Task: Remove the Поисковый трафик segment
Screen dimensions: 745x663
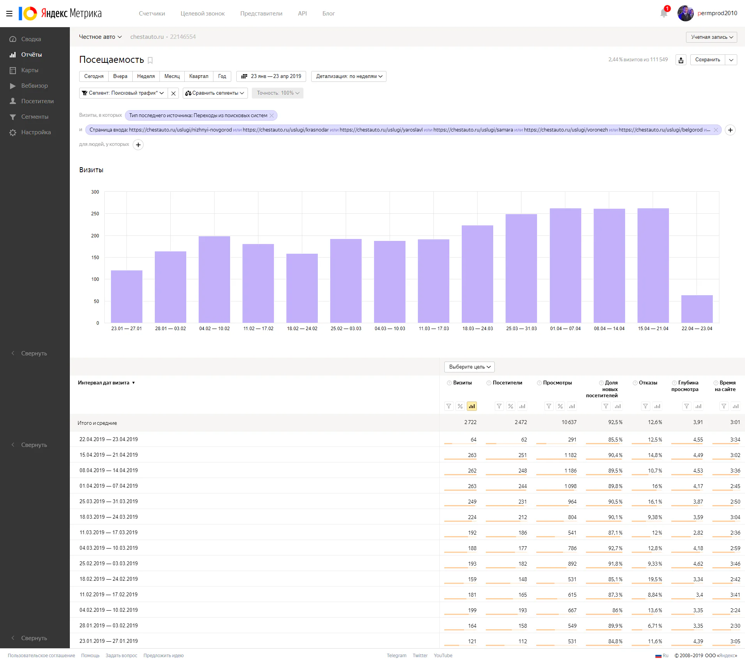Action: tap(173, 93)
